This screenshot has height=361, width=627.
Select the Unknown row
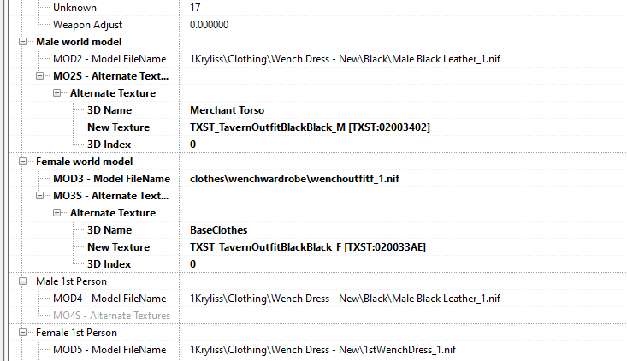318,8
